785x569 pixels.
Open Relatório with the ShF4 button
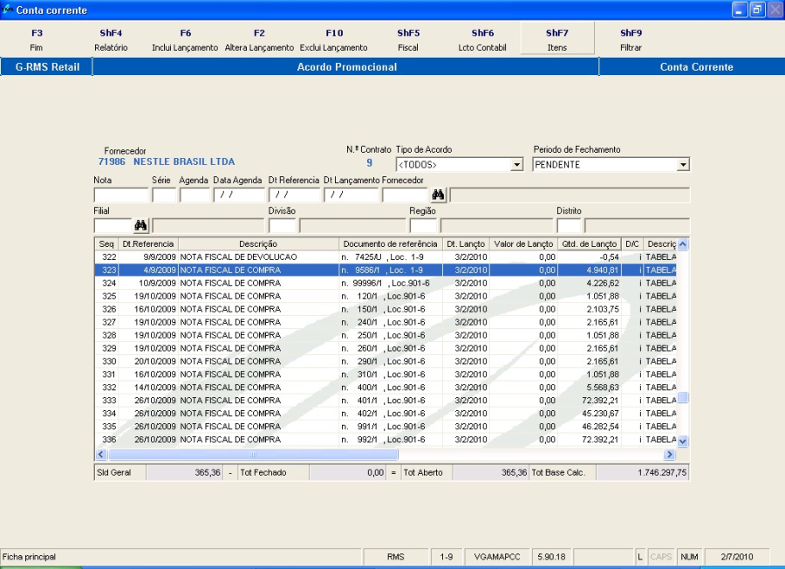pos(111,40)
